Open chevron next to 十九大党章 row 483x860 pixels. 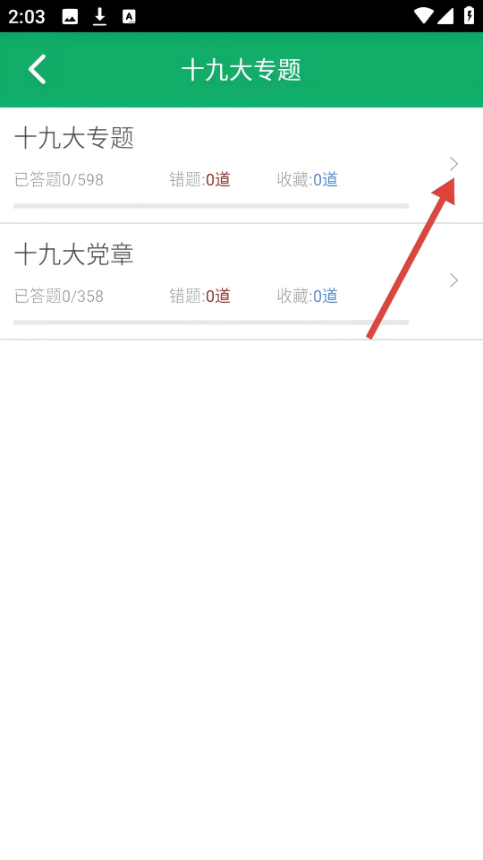(453, 280)
